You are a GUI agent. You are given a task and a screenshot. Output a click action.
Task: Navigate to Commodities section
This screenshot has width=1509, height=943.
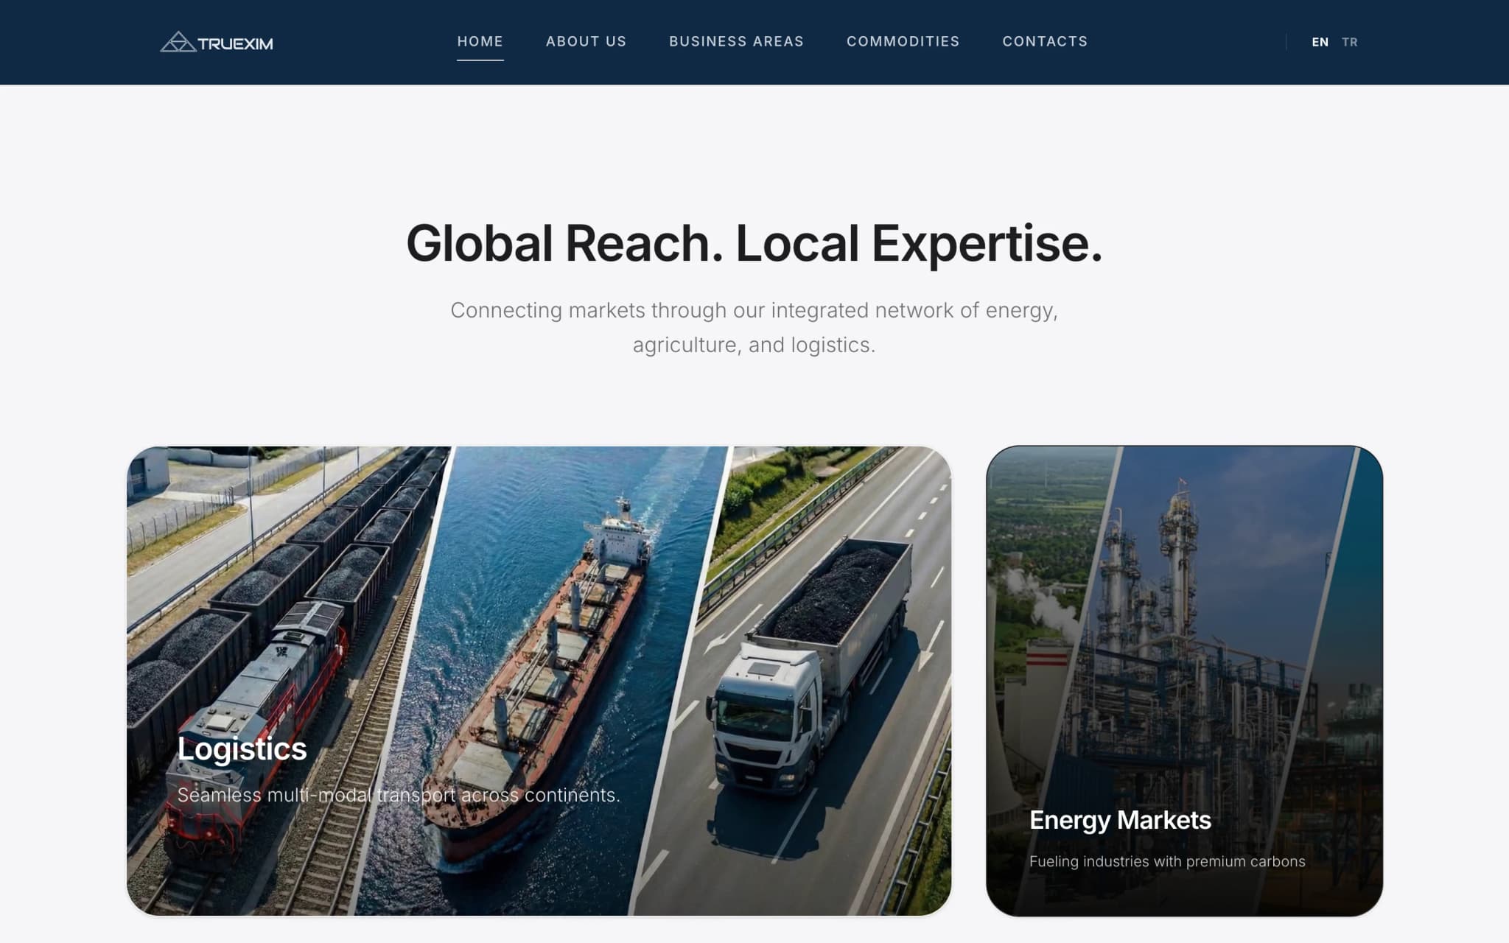coord(903,41)
